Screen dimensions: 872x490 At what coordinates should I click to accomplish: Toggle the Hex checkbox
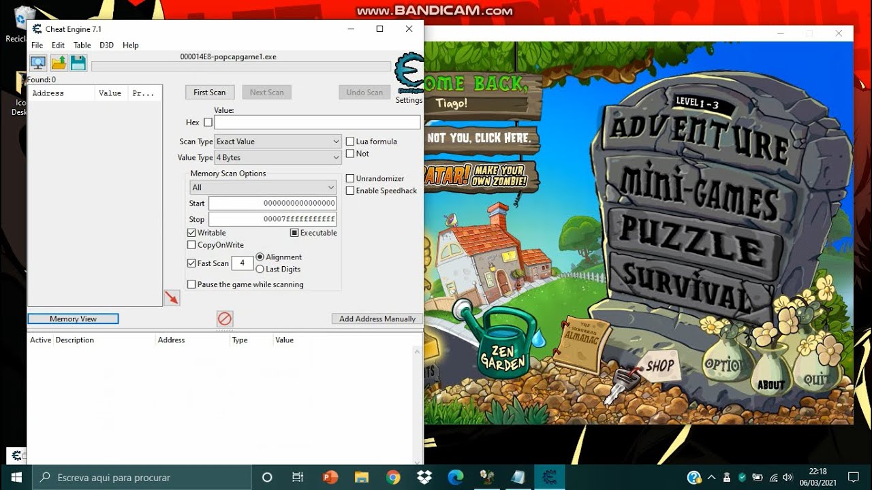tap(208, 122)
